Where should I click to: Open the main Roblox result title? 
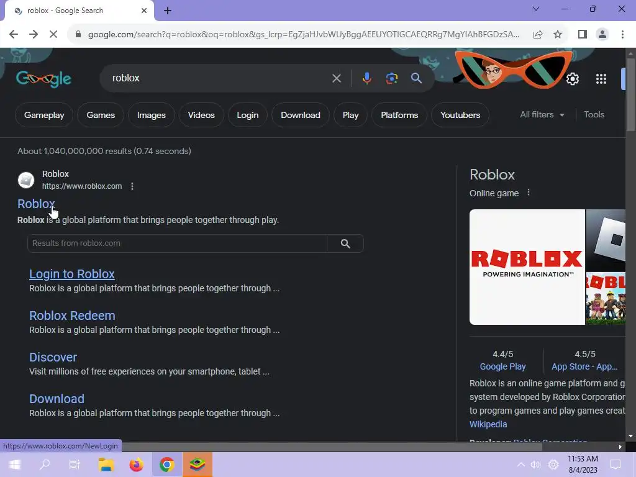point(36,204)
